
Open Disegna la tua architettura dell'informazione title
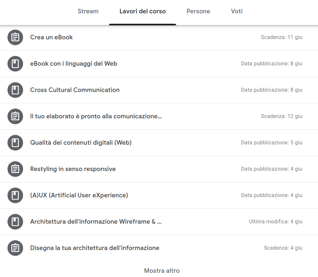click(95, 248)
